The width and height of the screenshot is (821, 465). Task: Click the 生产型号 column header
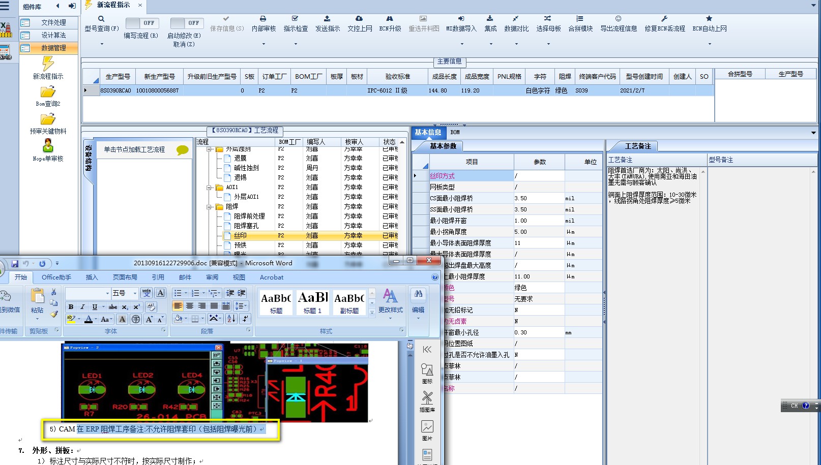(118, 77)
